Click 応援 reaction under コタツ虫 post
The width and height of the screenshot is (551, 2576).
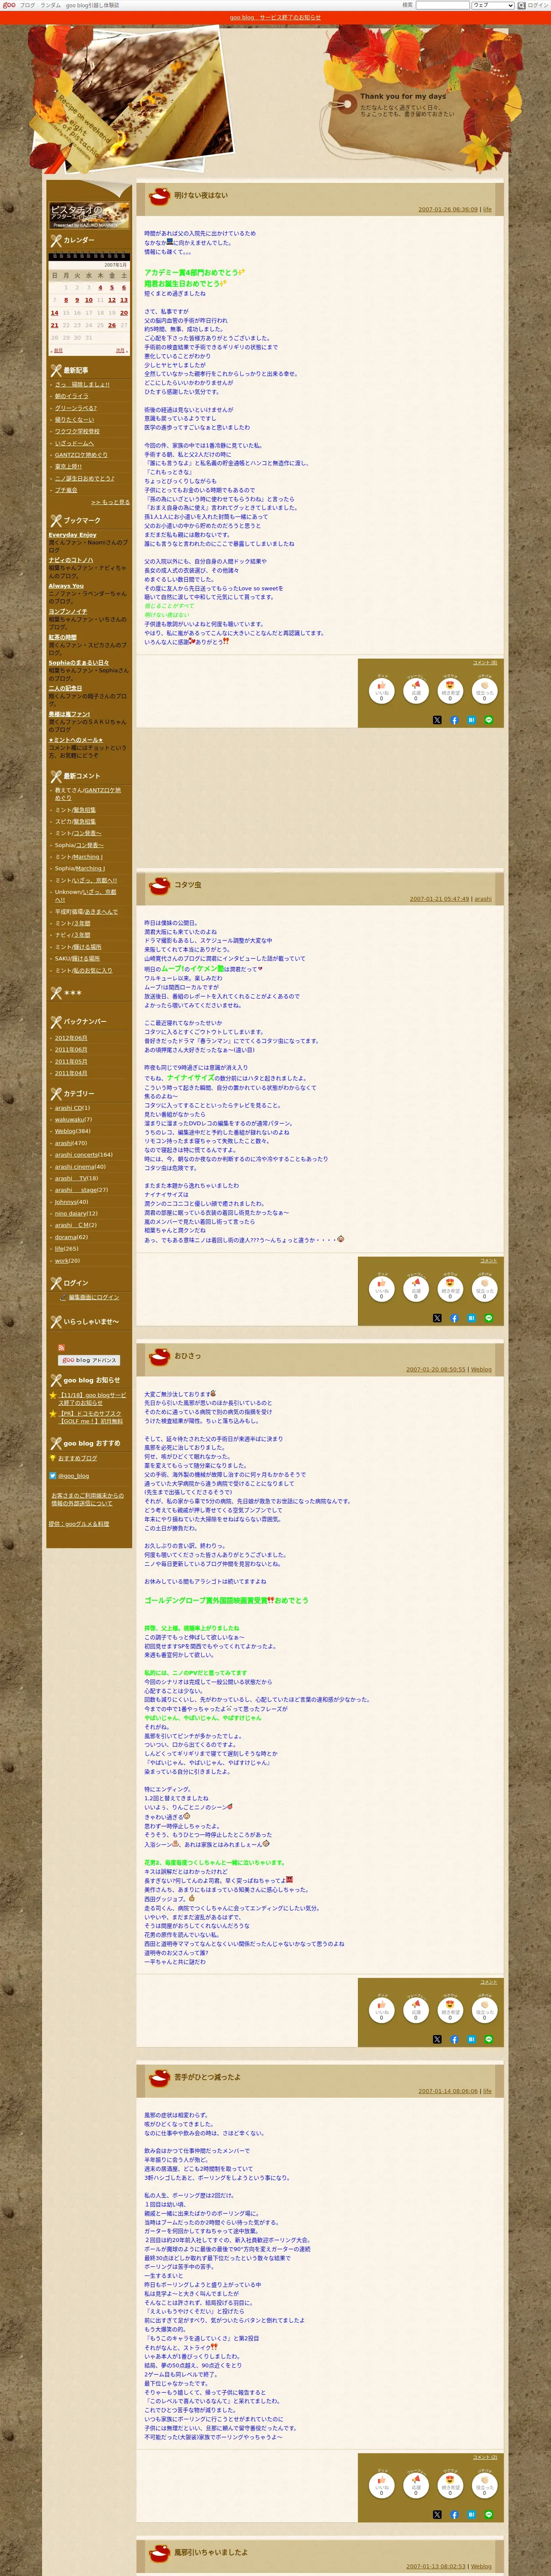pyautogui.click(x=416, y=1289)
